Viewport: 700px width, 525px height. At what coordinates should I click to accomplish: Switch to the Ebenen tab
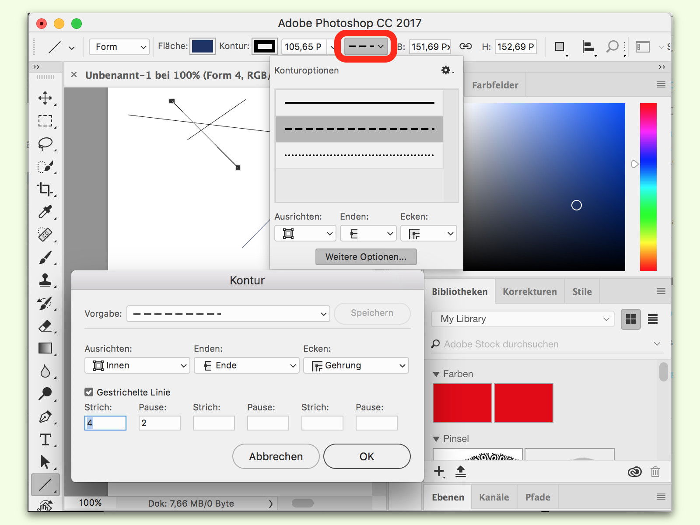tap(448, 497)
